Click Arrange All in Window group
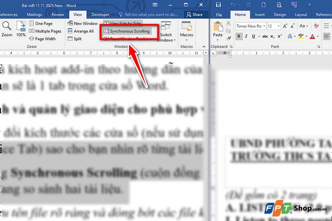332x221 pixels. point(81,31)
